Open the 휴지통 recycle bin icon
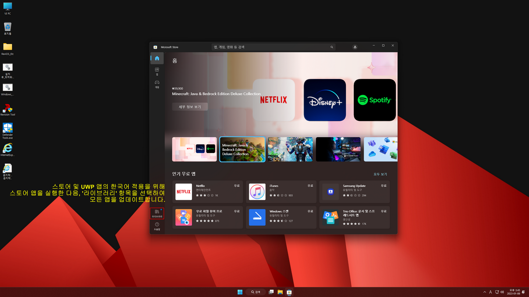The width and height of the screenshot is (529, 297). (8, 29)
